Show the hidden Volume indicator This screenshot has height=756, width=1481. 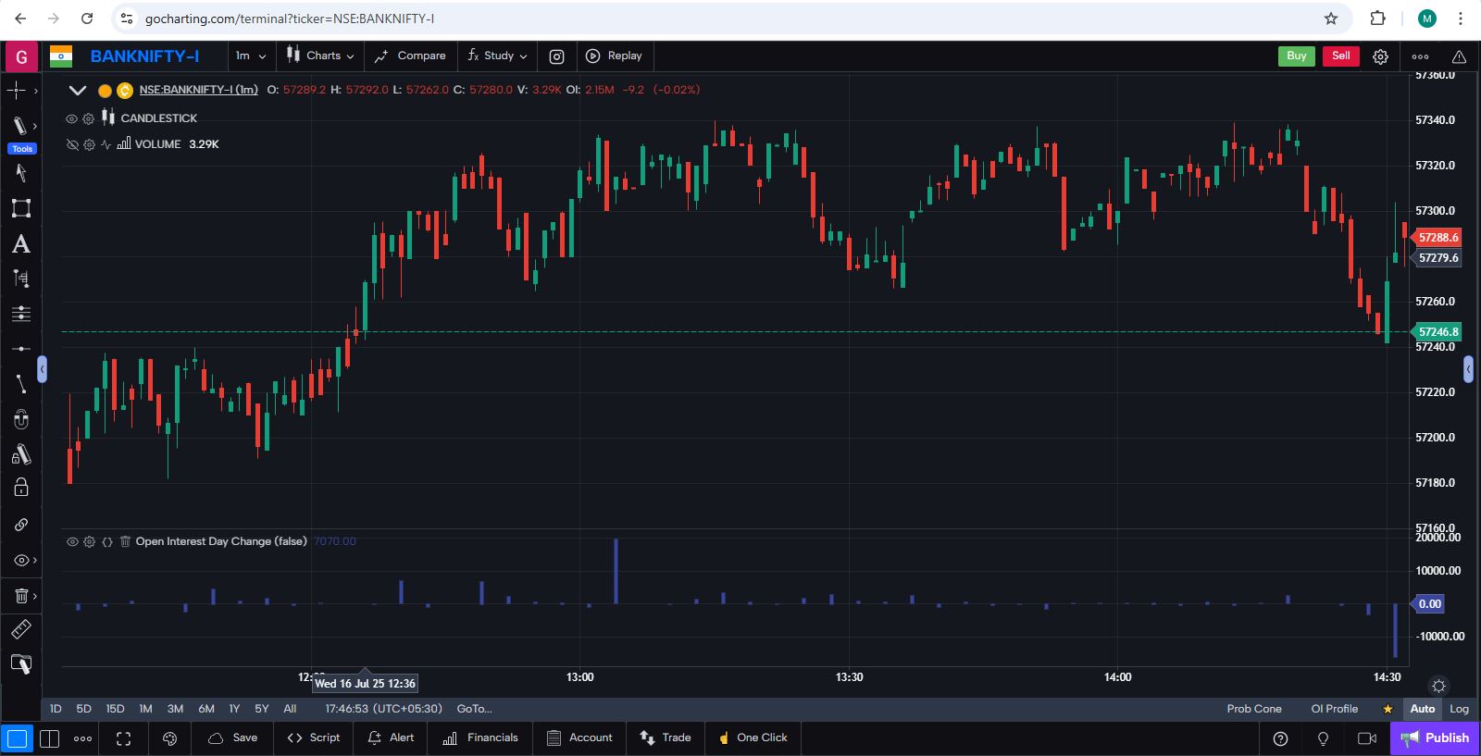pos(71,144)
